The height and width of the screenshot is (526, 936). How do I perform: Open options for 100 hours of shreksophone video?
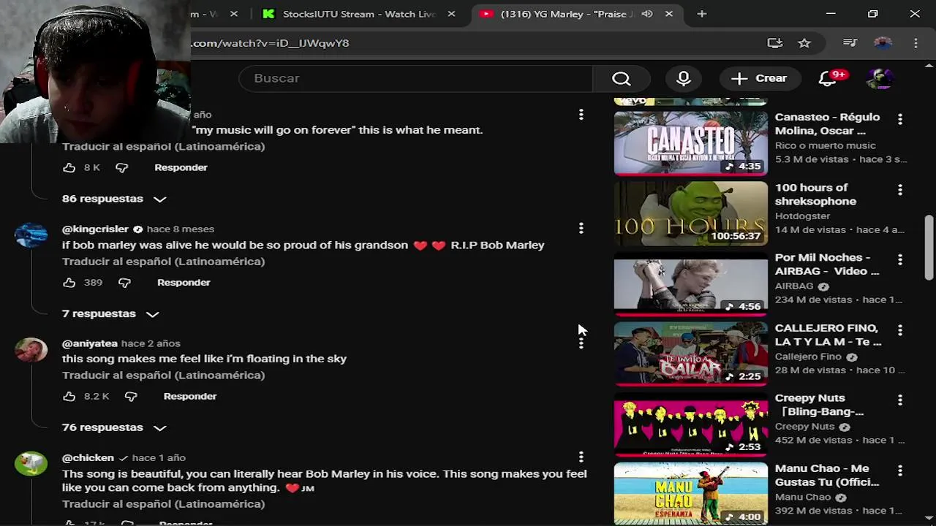coord(900,190)
